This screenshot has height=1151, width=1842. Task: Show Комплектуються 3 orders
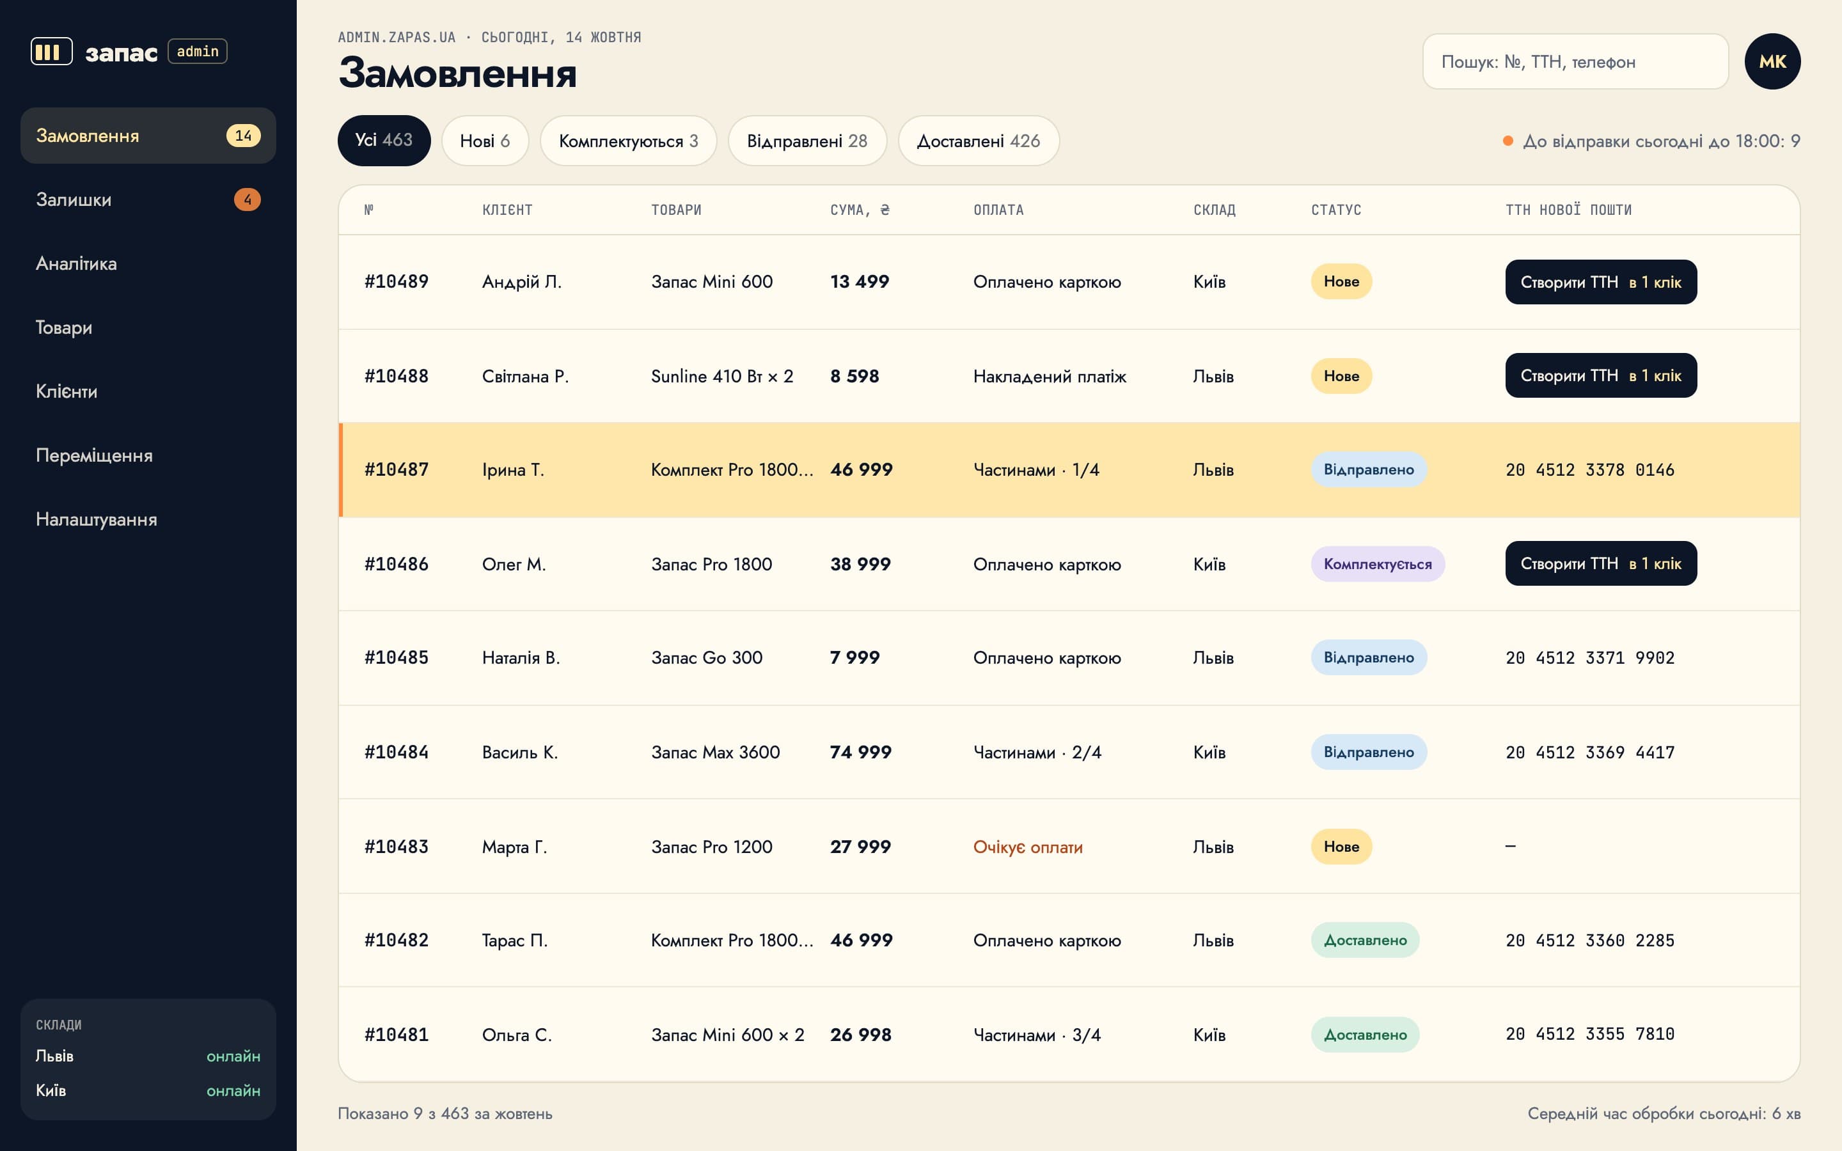coord(628,141)
